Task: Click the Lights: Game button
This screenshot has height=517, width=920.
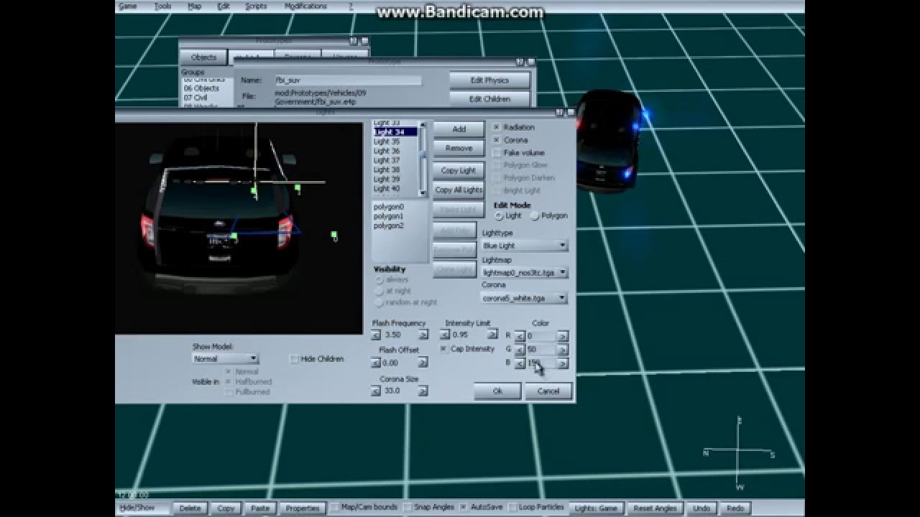Action: (x=596, y=508)
